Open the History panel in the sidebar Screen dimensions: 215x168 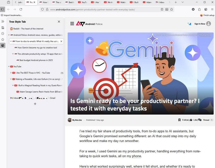pyautogui.click(x=3, y=34)
